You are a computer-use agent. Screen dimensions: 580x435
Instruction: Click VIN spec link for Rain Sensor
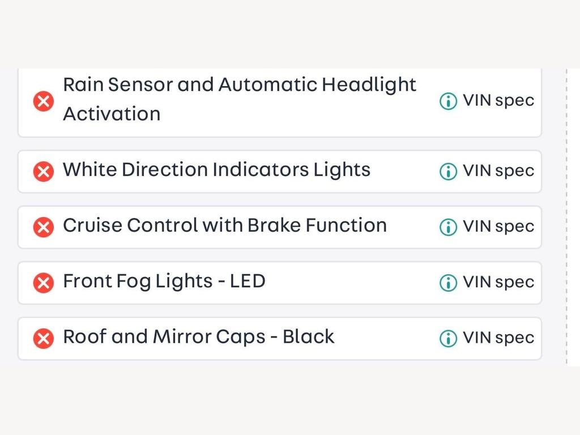pos(498,101)
